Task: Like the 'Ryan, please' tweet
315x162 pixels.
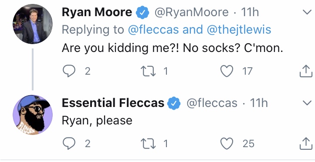Action: coord(227,144)
